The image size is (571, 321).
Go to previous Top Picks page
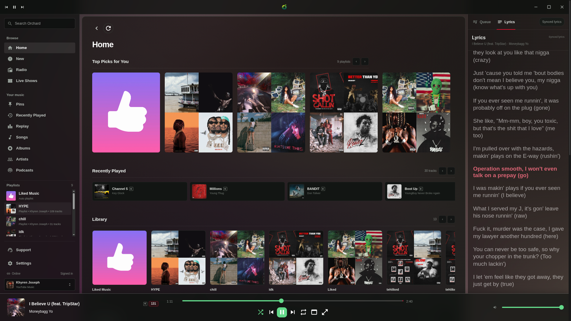[356, 62]
